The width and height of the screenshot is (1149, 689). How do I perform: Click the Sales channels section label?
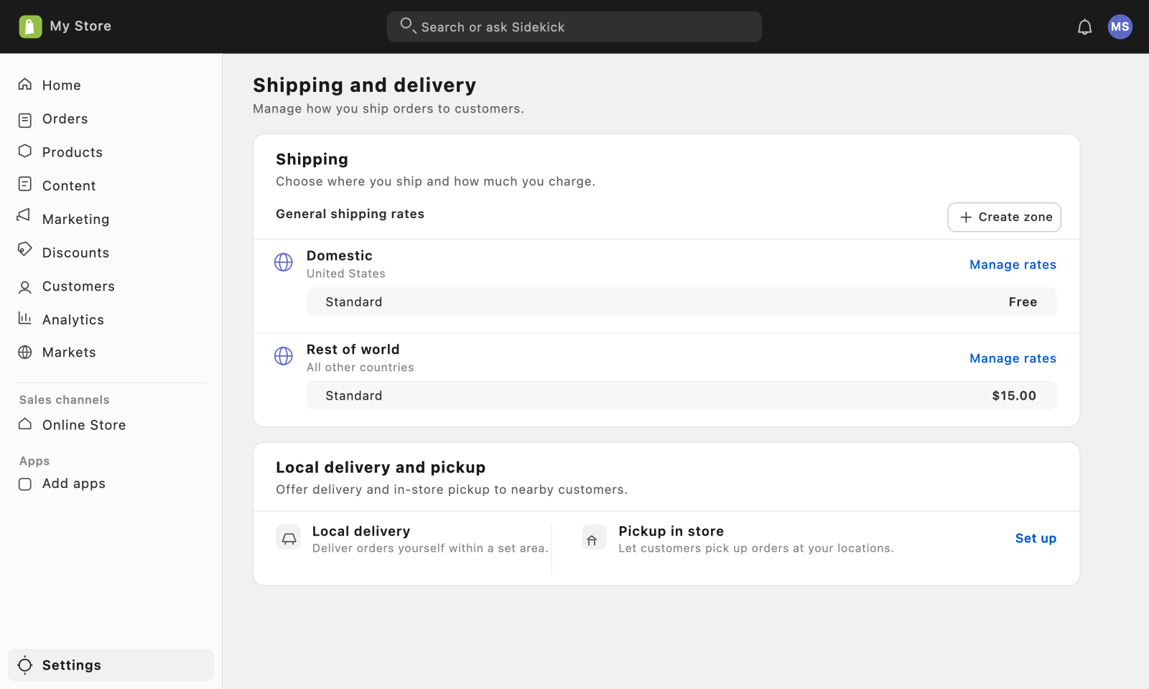[65, 400]
